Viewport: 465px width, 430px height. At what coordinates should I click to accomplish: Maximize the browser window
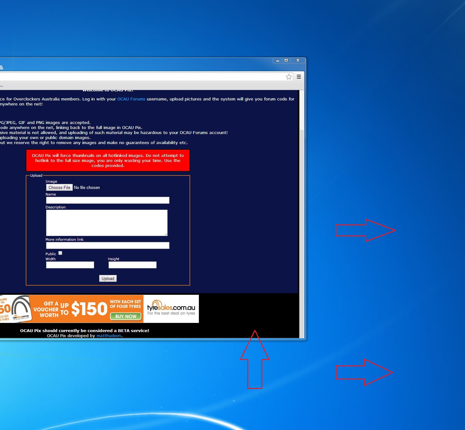pyautogui.click(x=286, y=60)
